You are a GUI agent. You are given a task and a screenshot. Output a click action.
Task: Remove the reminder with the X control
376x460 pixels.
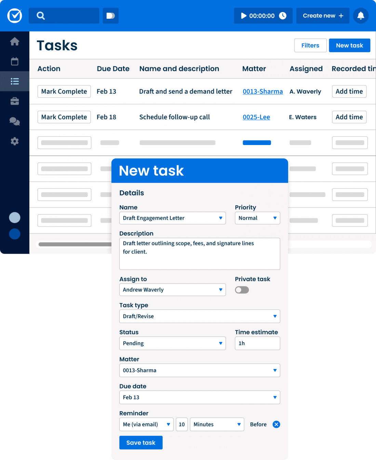[276, 424]
